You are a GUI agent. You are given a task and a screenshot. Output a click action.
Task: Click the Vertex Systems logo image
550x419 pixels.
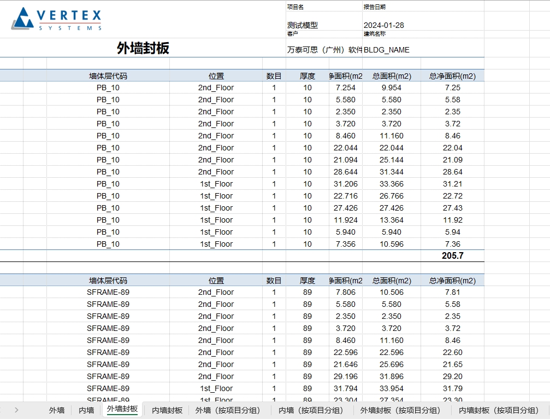coord(57,19)
